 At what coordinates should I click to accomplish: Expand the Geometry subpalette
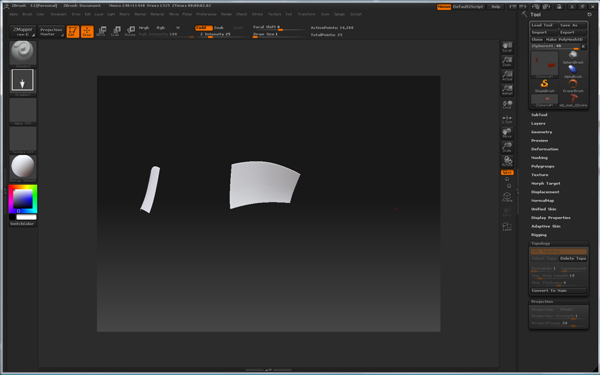[x=541, y=132]
